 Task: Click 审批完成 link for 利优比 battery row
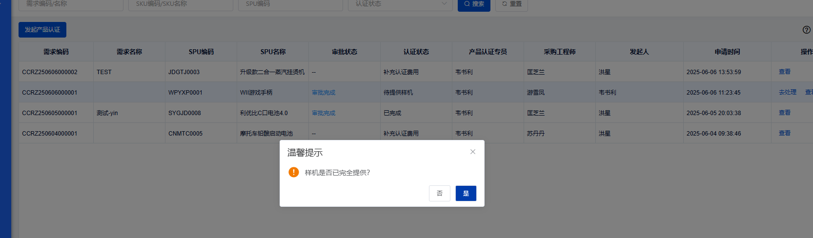(x=324, y=113)
